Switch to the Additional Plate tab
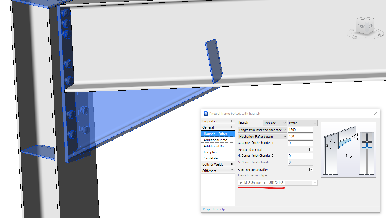Image resolution: width=386 pixels, height=218 pixels. [x=218, y=140]
